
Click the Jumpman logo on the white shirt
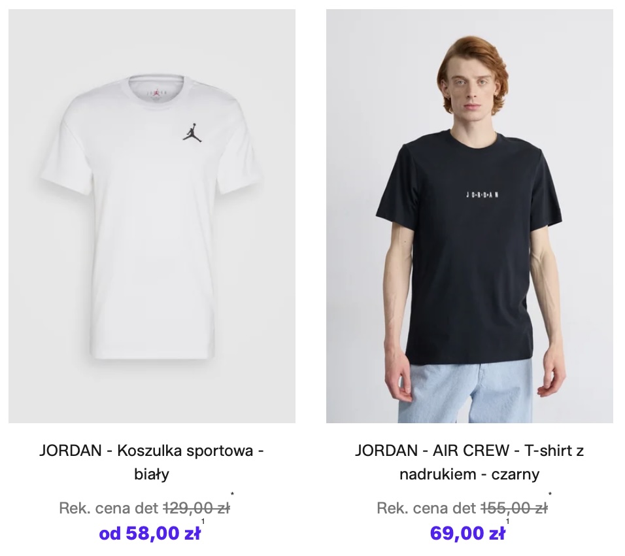pyautogui.click(x=192, y=132)
